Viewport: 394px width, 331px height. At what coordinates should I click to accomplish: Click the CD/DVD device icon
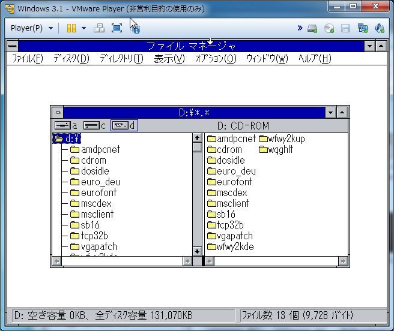tap(329, 28)
